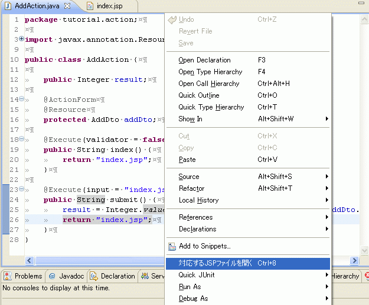Click the Servers view icon
The width and height of the screenshot is (369, 305).
coord(145,276)
